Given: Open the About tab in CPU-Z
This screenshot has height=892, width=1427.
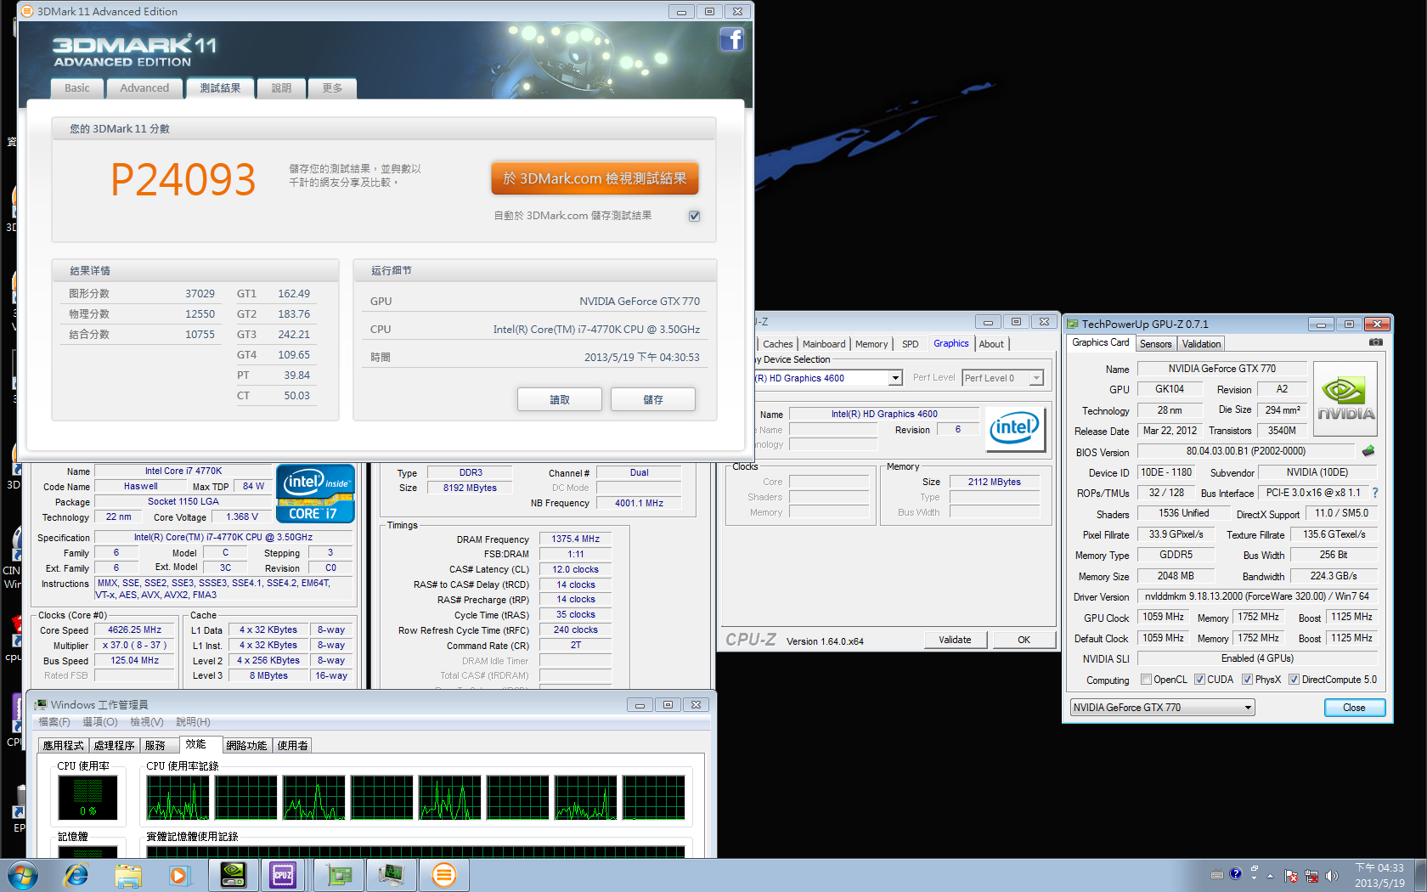Looking at the screenshot, I should pyautogui.click(x=991, y=344).
